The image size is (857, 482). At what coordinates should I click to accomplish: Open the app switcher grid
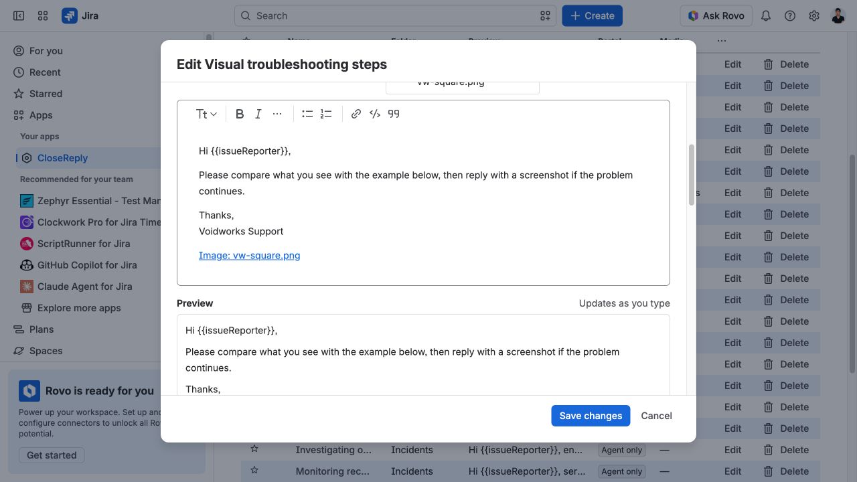click(43, 15)
